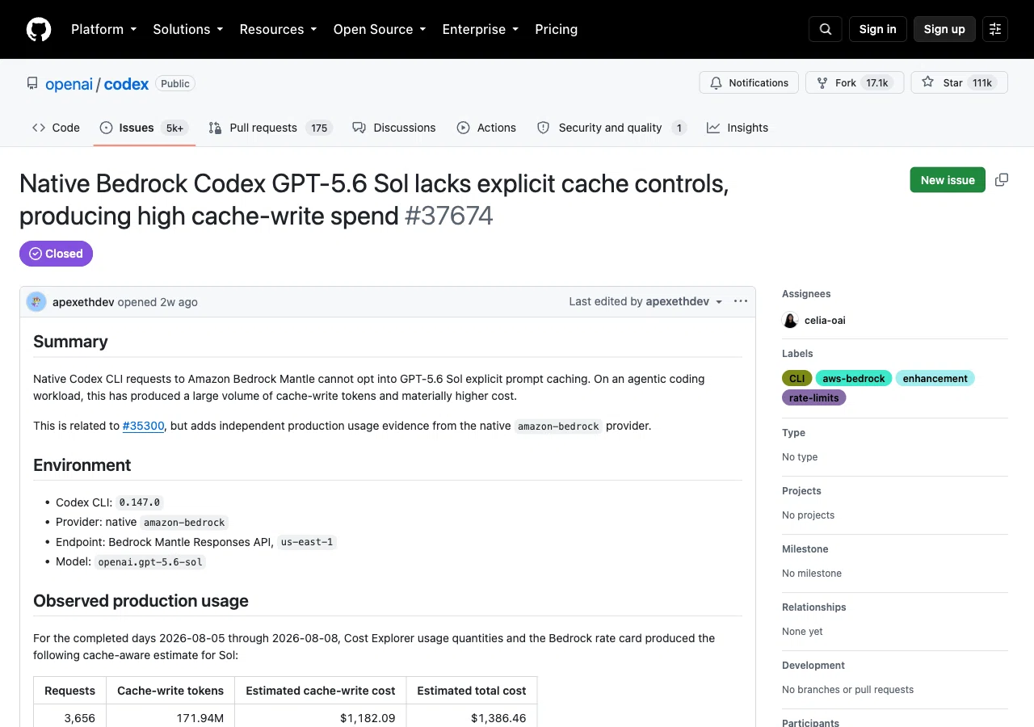Open the search magnifier icon

click(x=826, y=29)
